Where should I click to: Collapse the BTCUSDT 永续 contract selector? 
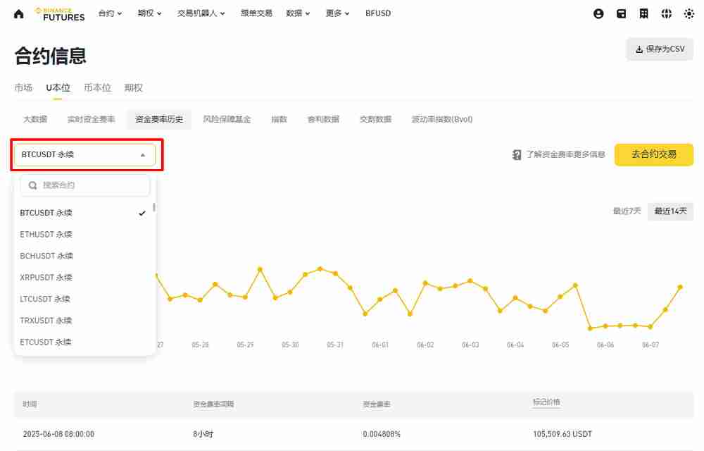(x=143, y=154)
